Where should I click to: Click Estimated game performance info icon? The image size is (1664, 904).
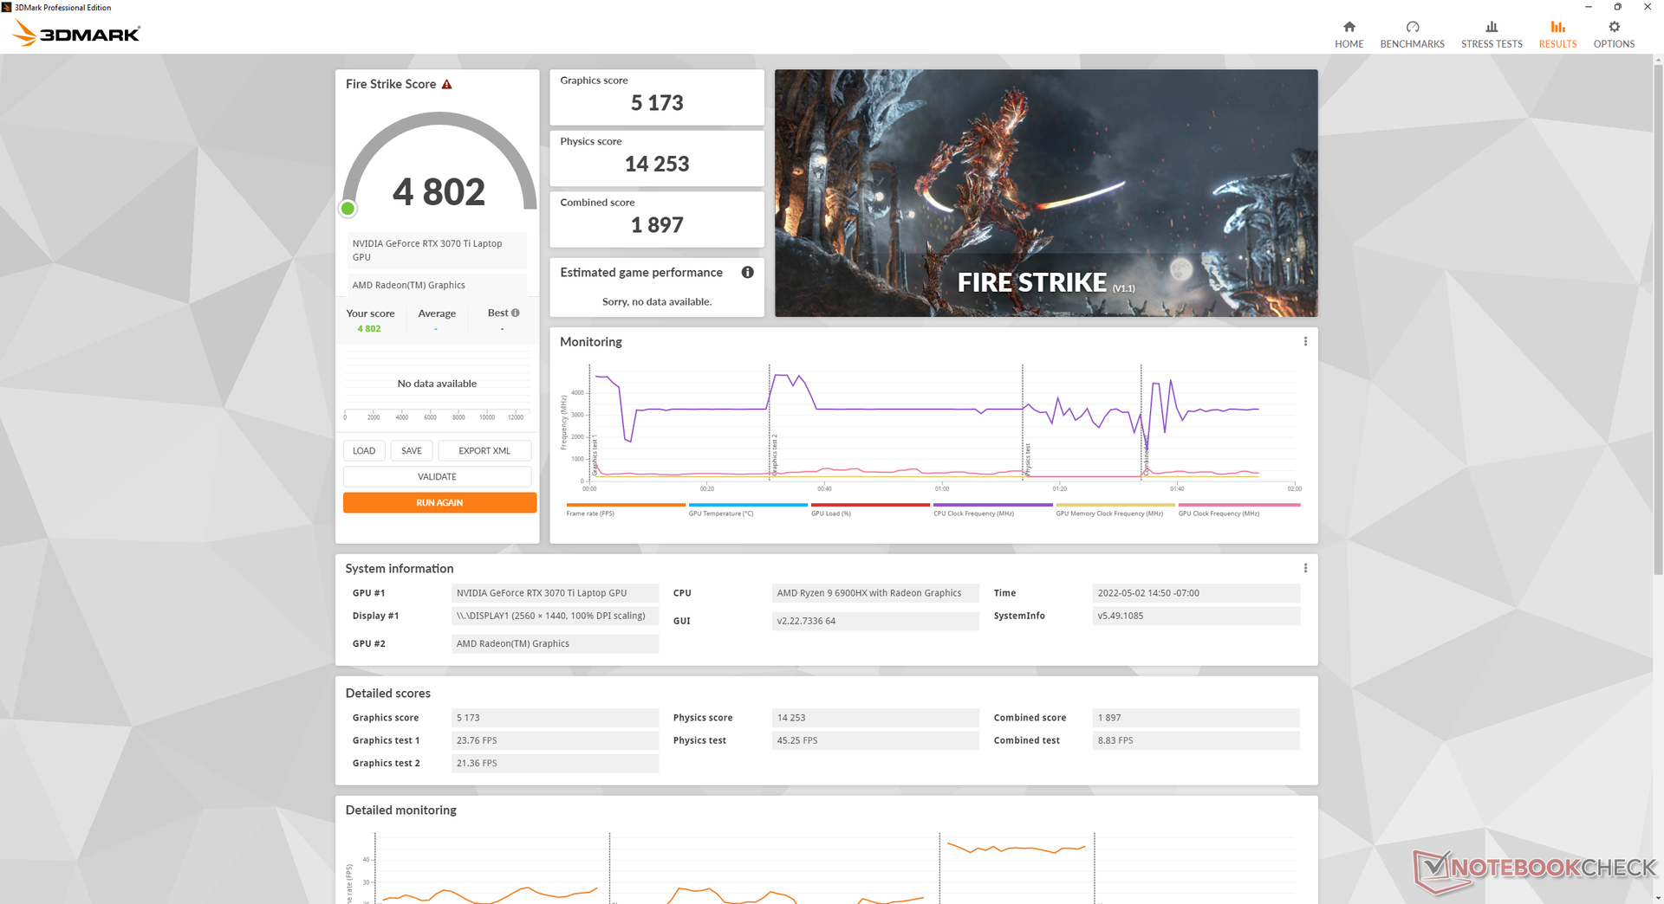click(x=747, y=272)
